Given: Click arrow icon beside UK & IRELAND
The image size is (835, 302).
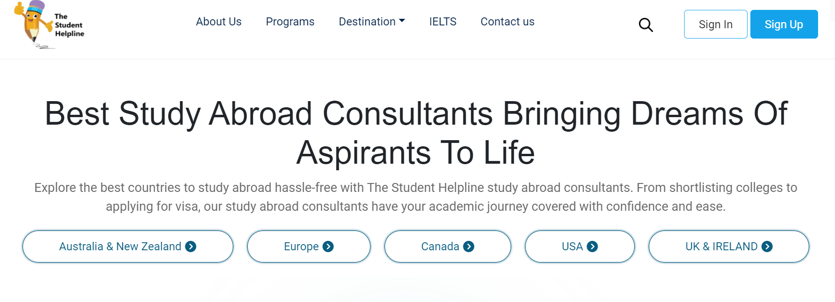Looking at the screenshot, I should (x=767, y=246).
